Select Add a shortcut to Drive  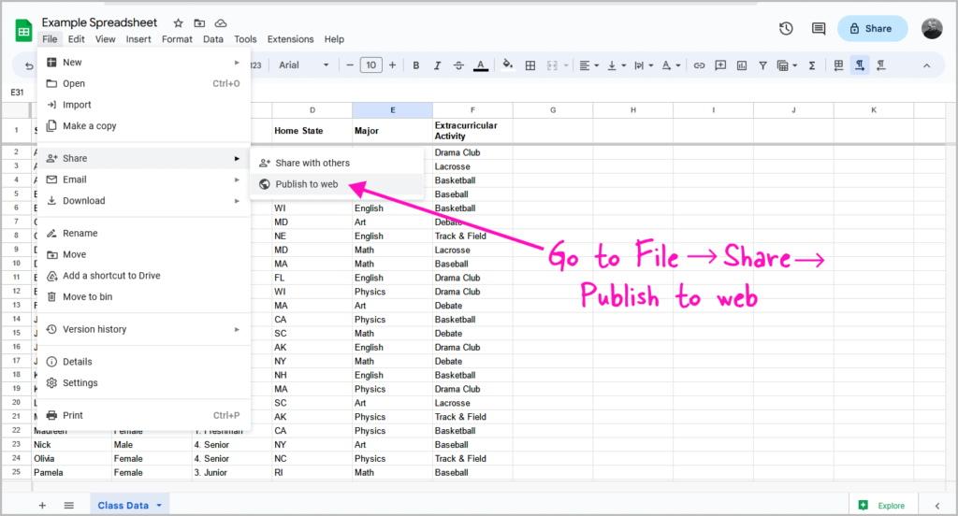(143, 276)
